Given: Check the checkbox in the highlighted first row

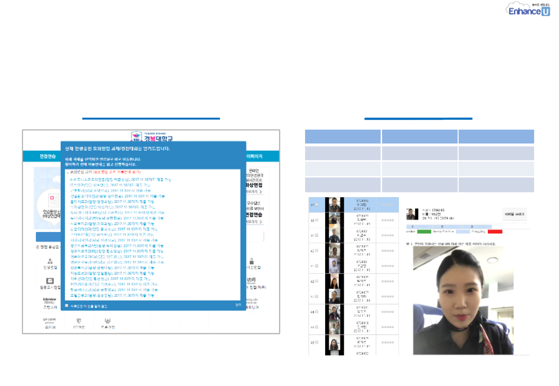Looking at the screenshot, I should [317, 205].
